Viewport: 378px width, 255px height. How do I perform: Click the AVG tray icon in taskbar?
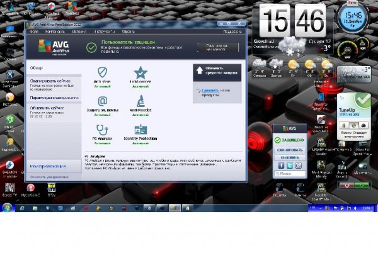[327, 208]
